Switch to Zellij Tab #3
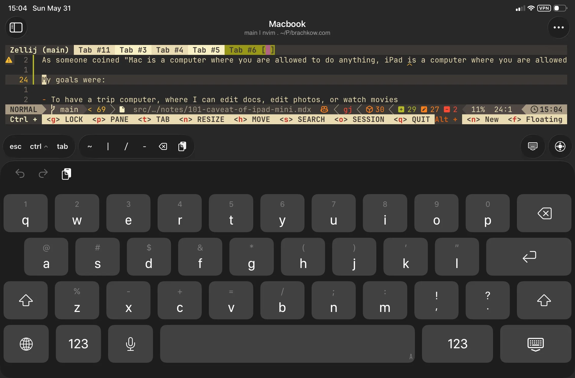Image resolution: width=575 pixels, height=378 pixels. pos(133,50)
